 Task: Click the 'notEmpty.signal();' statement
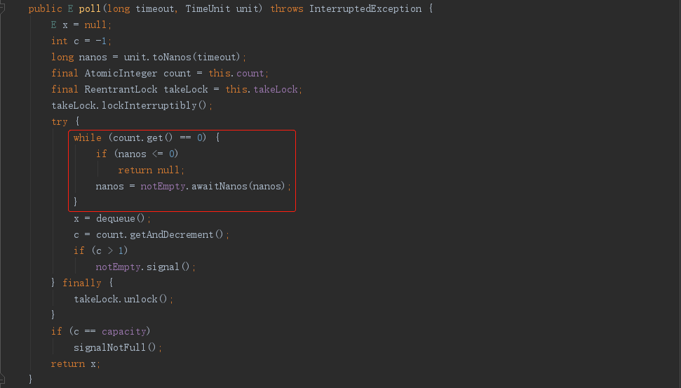tap(145, 267)
